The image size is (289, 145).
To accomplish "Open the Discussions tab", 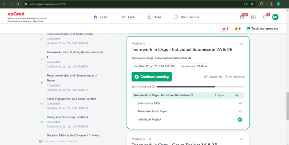I will tap(186, 17).
